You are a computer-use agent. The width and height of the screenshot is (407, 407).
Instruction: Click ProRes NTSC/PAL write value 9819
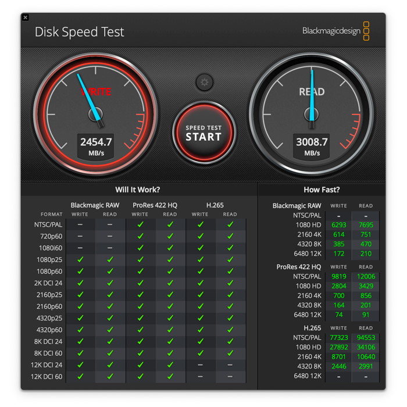pyautogui.click(x=339, y=276)
